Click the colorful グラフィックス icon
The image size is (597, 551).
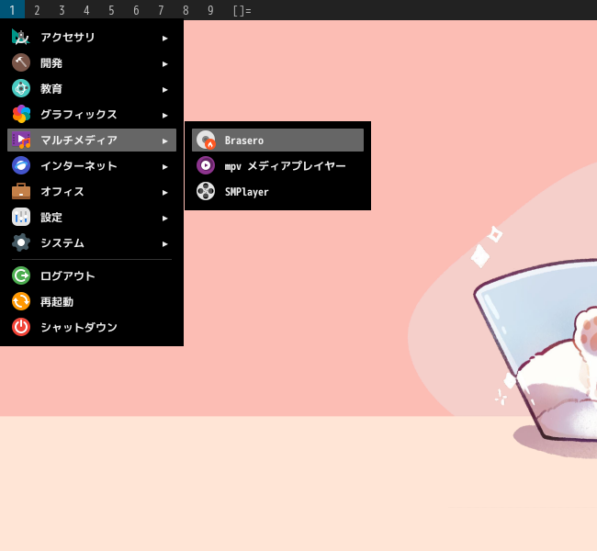21,114
